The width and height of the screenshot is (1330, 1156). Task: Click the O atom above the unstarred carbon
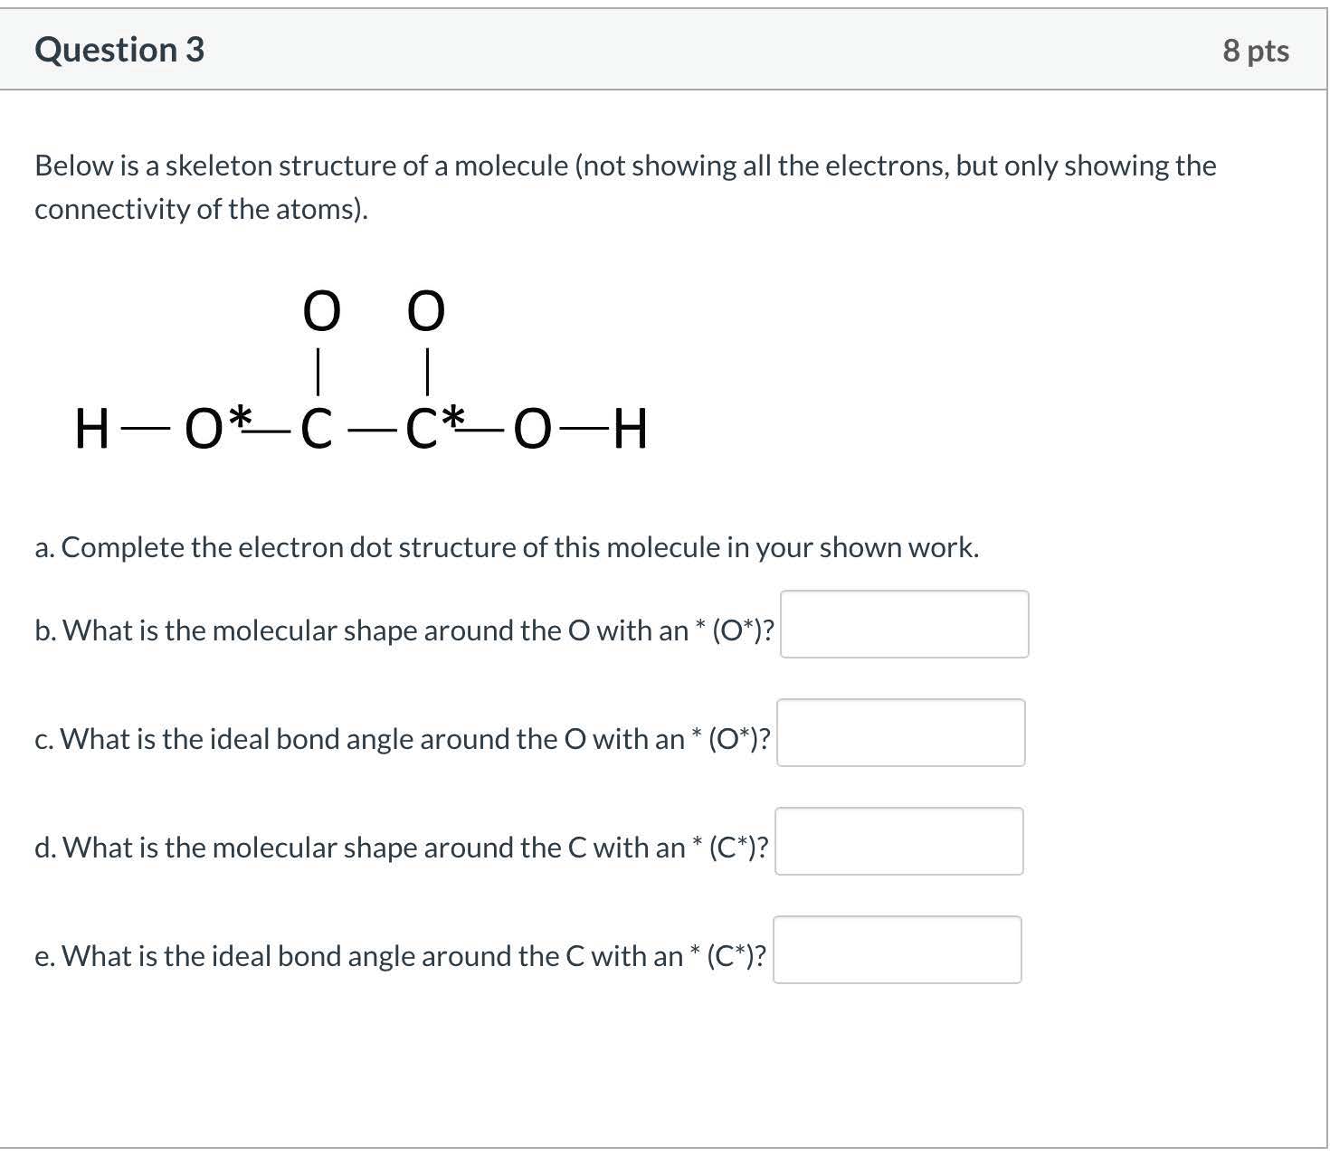coord(321,311)
